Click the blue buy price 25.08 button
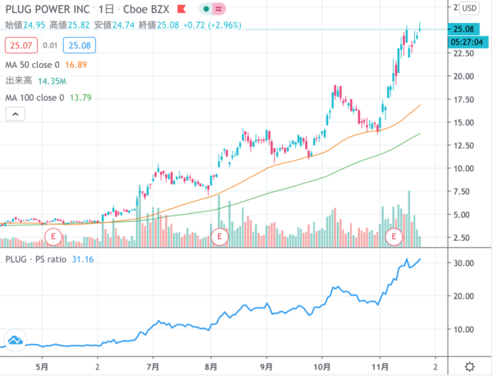Viewport: 492px width, 376px height. 80,45
